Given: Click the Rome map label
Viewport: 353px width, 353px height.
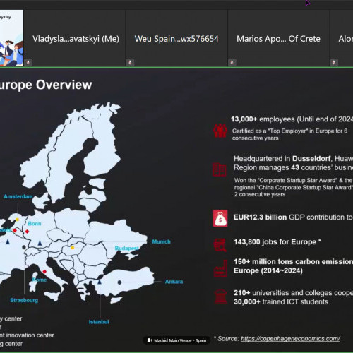Looking at the screenshot, I should click(x=40, y=280).
